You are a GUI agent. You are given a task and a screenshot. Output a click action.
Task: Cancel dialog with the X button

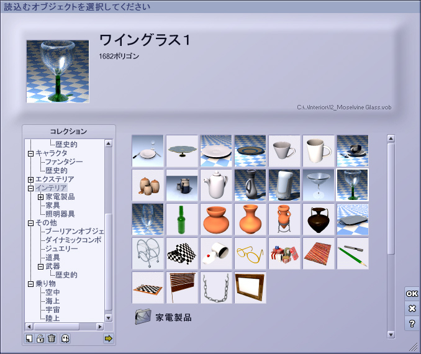[x=412, y=308]
